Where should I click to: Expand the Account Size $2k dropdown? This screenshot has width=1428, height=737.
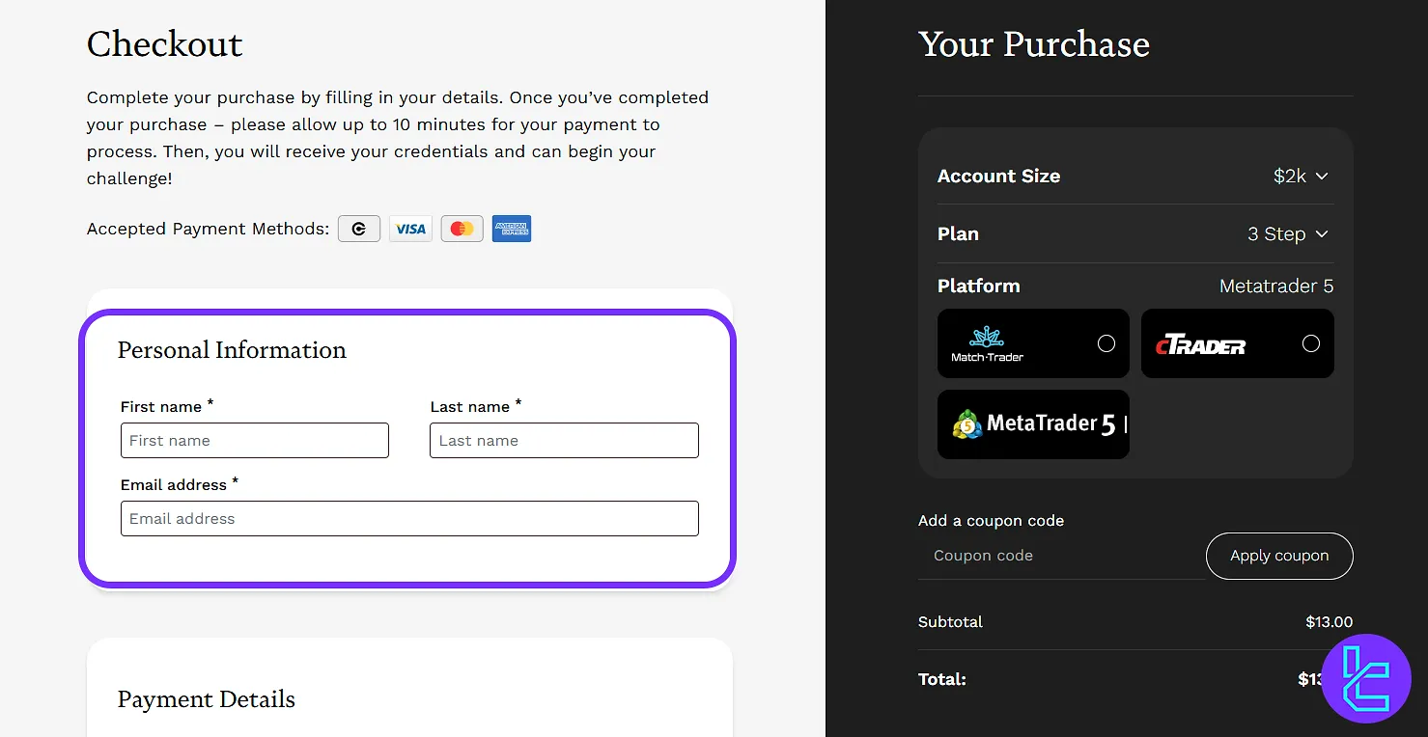coord(1301,177)
